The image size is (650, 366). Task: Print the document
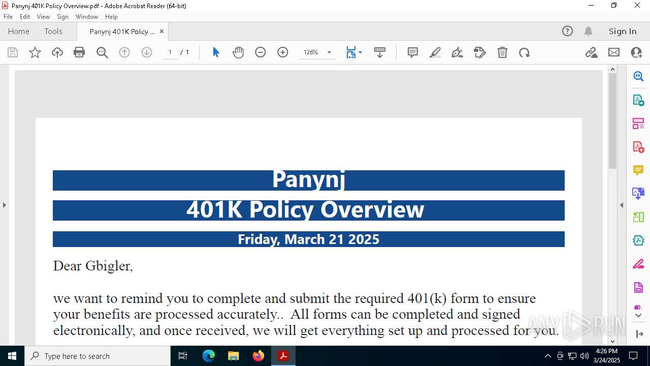pos(79,52)
